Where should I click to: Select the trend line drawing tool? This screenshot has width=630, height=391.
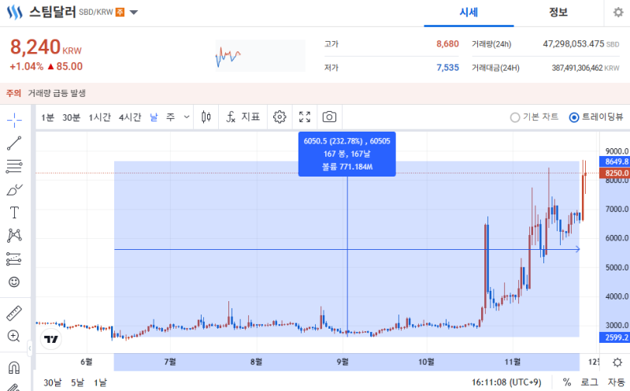click(x=14, y=143)
